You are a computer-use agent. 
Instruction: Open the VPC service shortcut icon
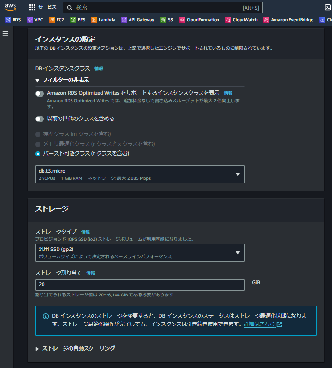(x=29, y=20)
